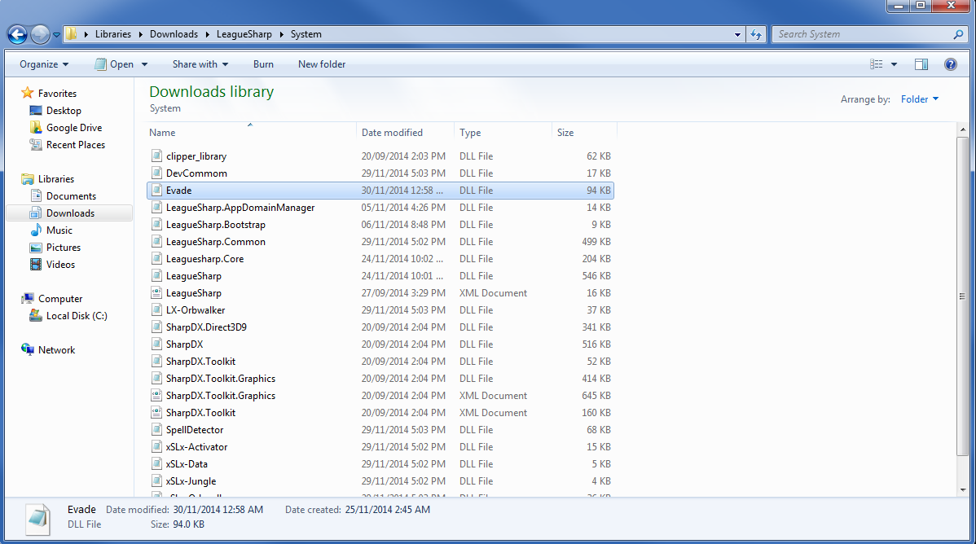Click the Music library icon
976x544 pixels.
click(x=36, y=230)
